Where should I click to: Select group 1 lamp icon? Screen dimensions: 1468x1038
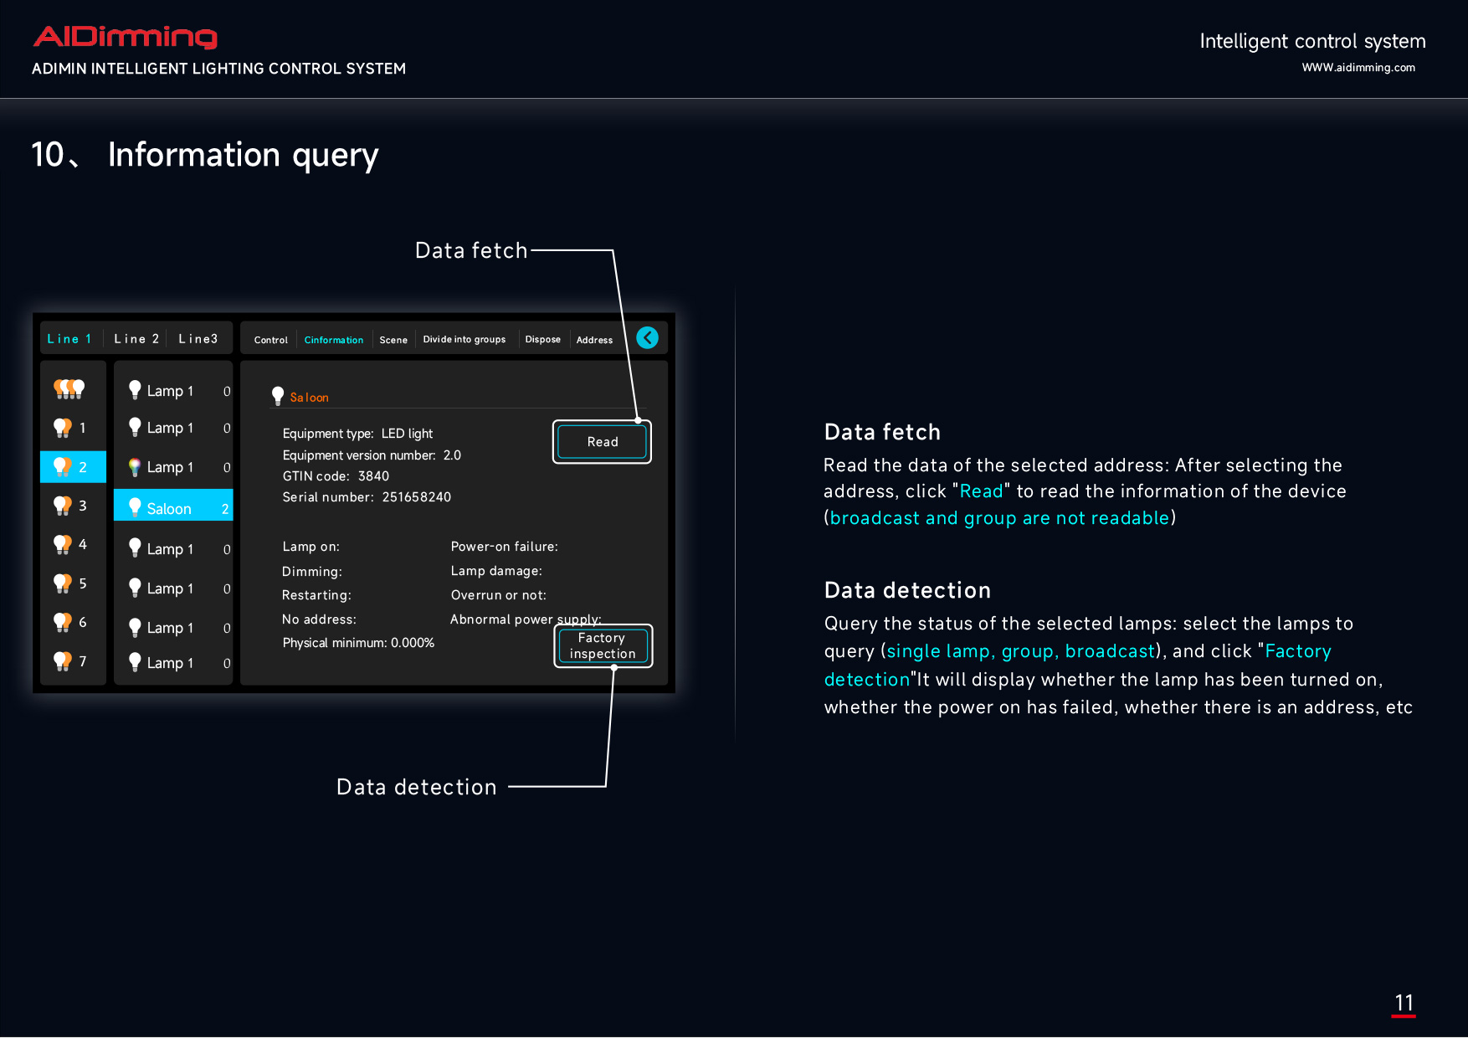click(x=63, y=428)
